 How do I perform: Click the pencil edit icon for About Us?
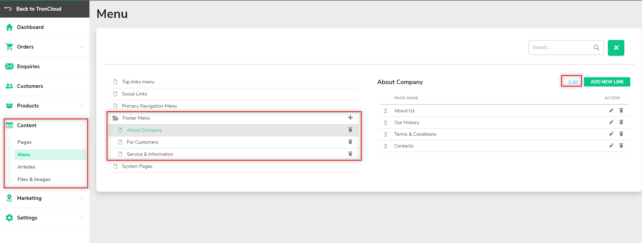[611, 110]
